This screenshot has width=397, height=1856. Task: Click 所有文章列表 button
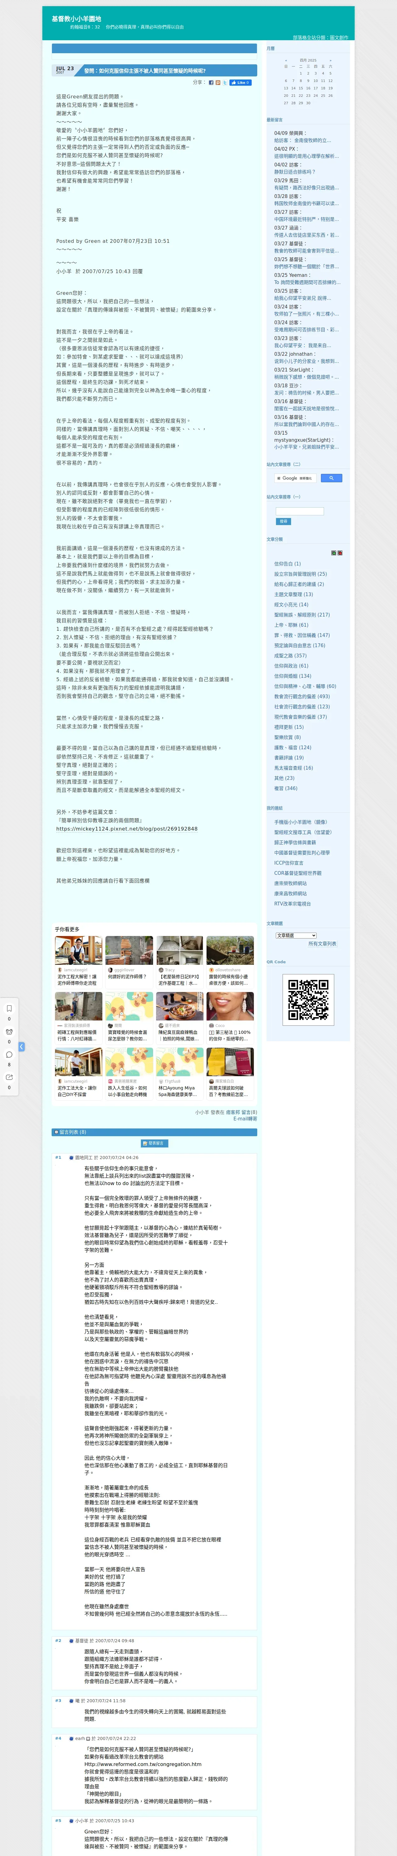coord(322,944)
